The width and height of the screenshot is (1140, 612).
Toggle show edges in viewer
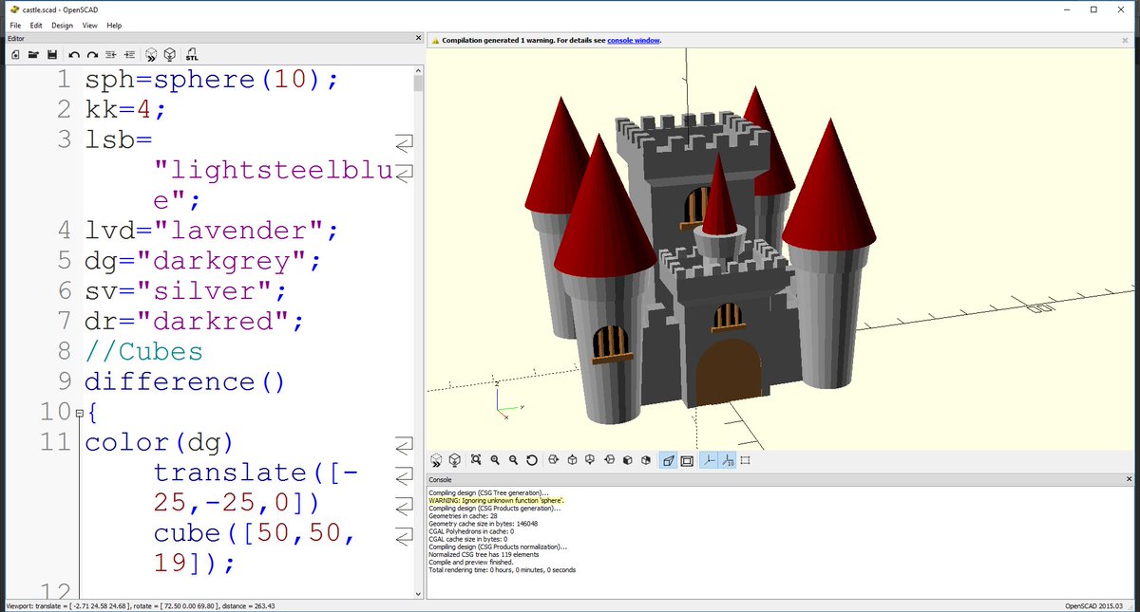(x=746, y=460)
